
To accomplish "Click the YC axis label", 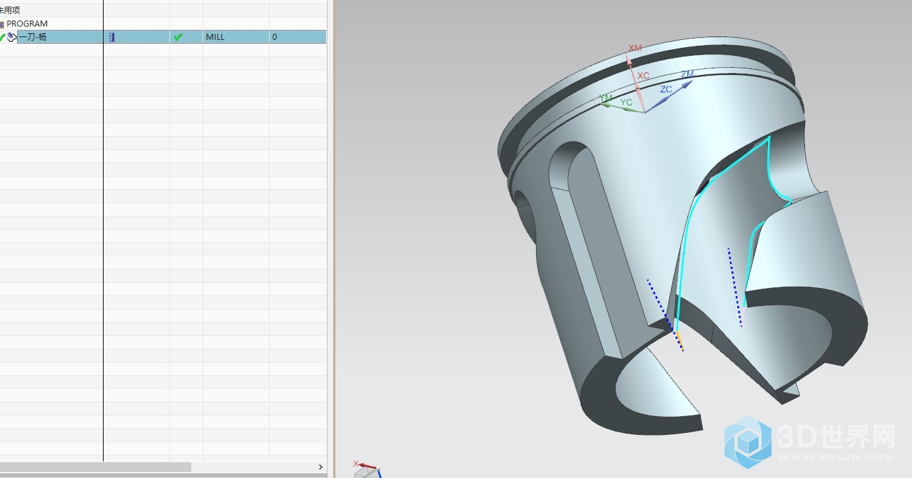I will click(x=626, y=103).
